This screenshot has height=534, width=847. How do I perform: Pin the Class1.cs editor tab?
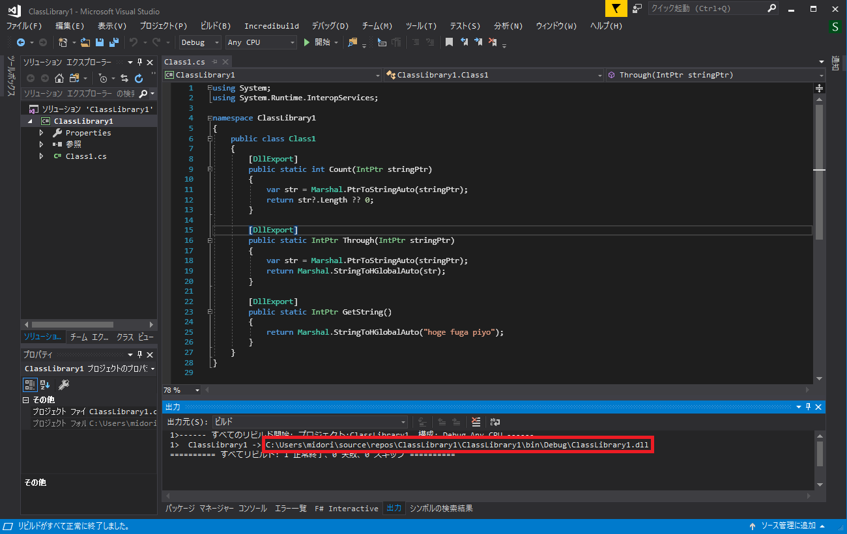tap(214, 62)
